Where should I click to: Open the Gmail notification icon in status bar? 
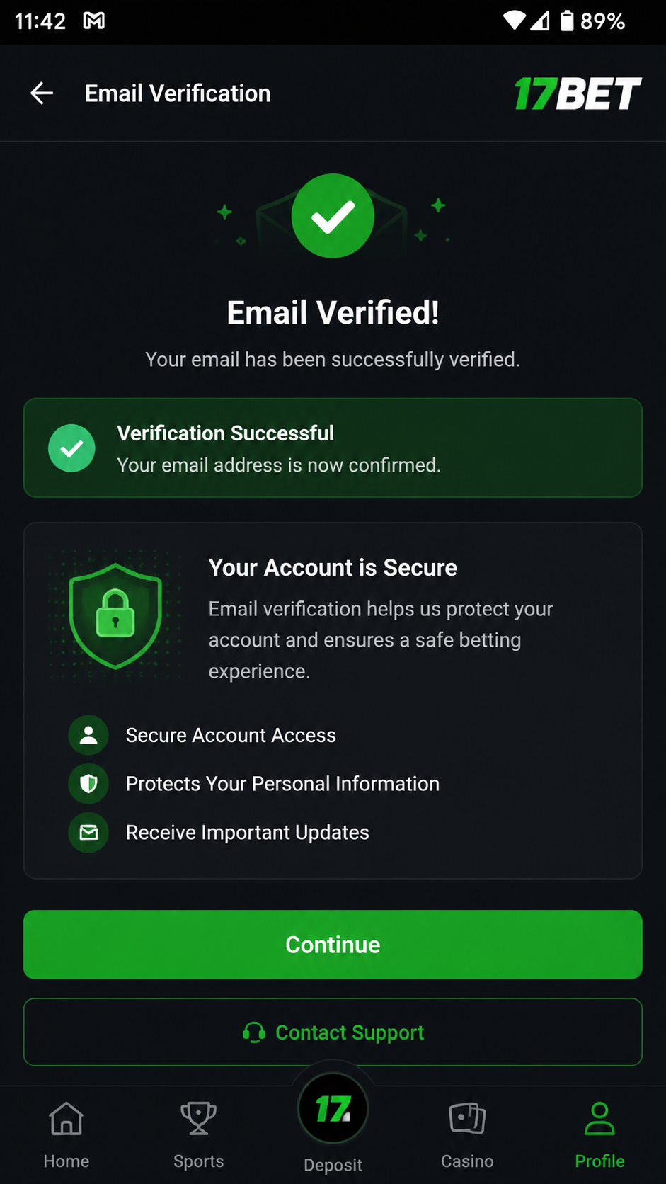click(94, 21)
